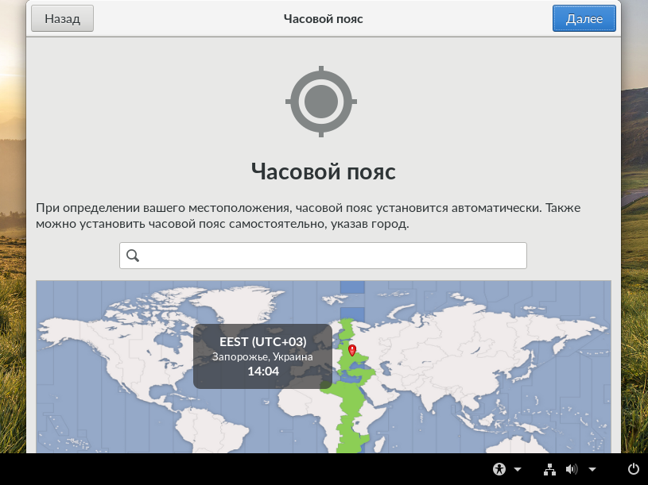The height and width of the screenshot is (485, 648).
Task: Click the Запорожье, Украина location text
Action: point(262,356)
